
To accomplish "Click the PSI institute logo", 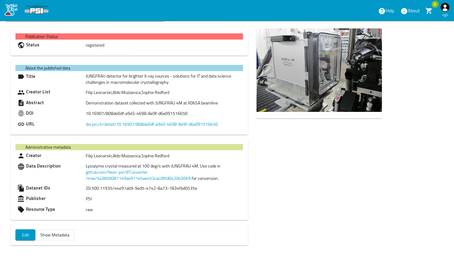I will (37, 10).
